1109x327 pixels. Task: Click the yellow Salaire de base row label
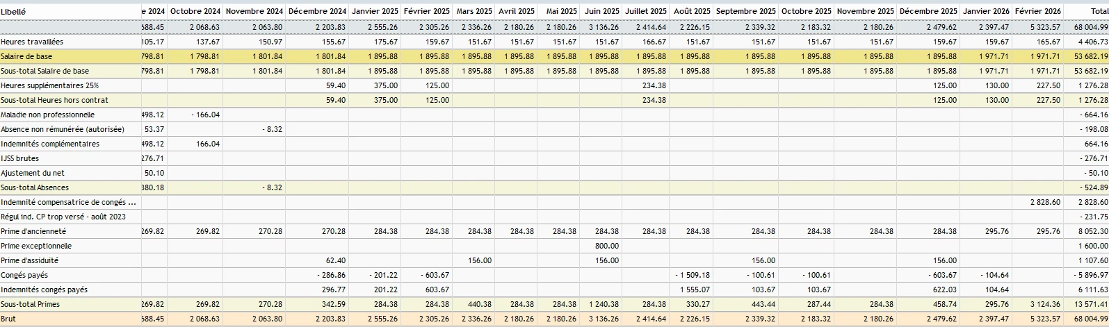coord(26,56)
